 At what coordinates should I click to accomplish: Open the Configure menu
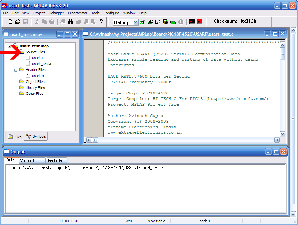pyautogui.click(x=111, y=13)
